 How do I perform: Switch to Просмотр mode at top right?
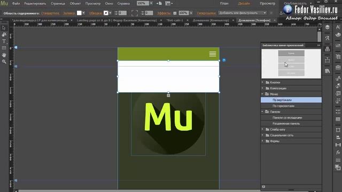tap(267, 4)
